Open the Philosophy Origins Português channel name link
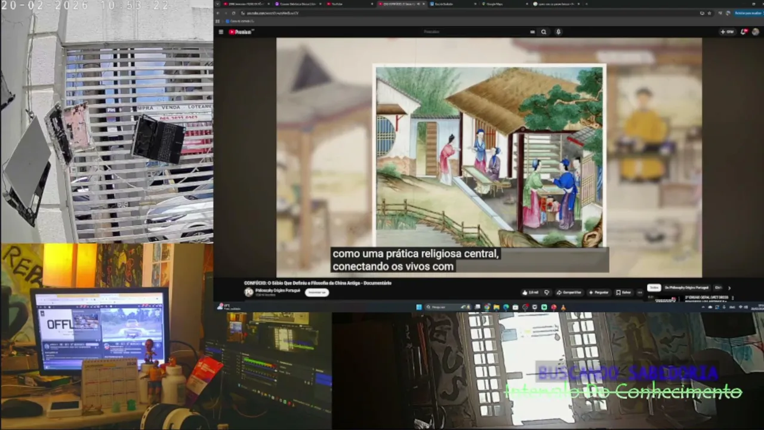764x430 pixels. [x=278, y=290]
